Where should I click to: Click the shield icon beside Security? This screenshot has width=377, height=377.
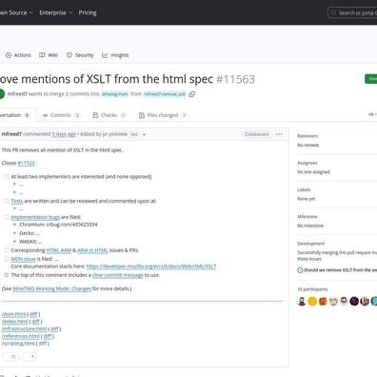click(69, 55)
